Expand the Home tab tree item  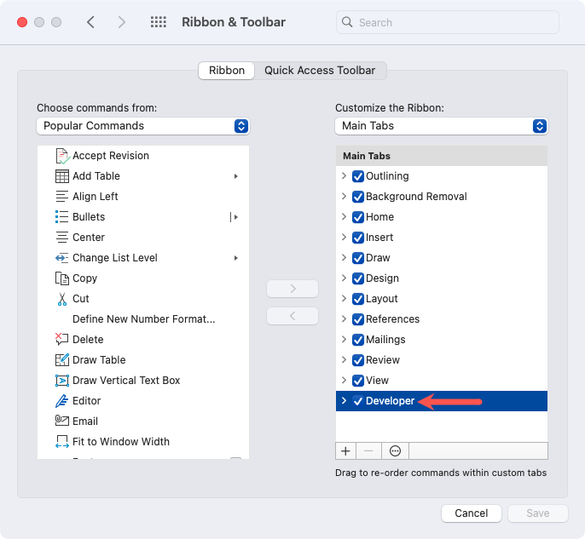(344, 217)
